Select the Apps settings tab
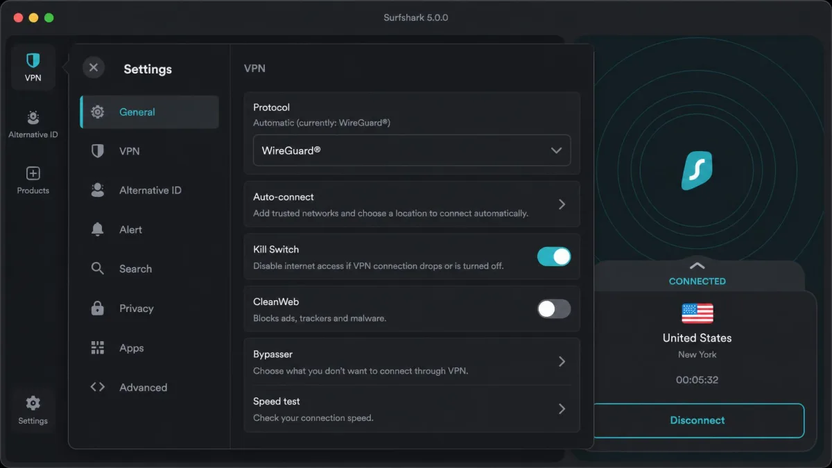Viewport: 832px width, 468px height. 150,347
